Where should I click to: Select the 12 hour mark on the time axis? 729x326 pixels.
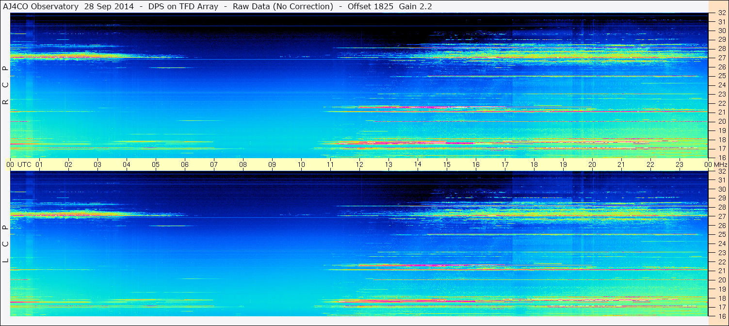pos(359,164)
